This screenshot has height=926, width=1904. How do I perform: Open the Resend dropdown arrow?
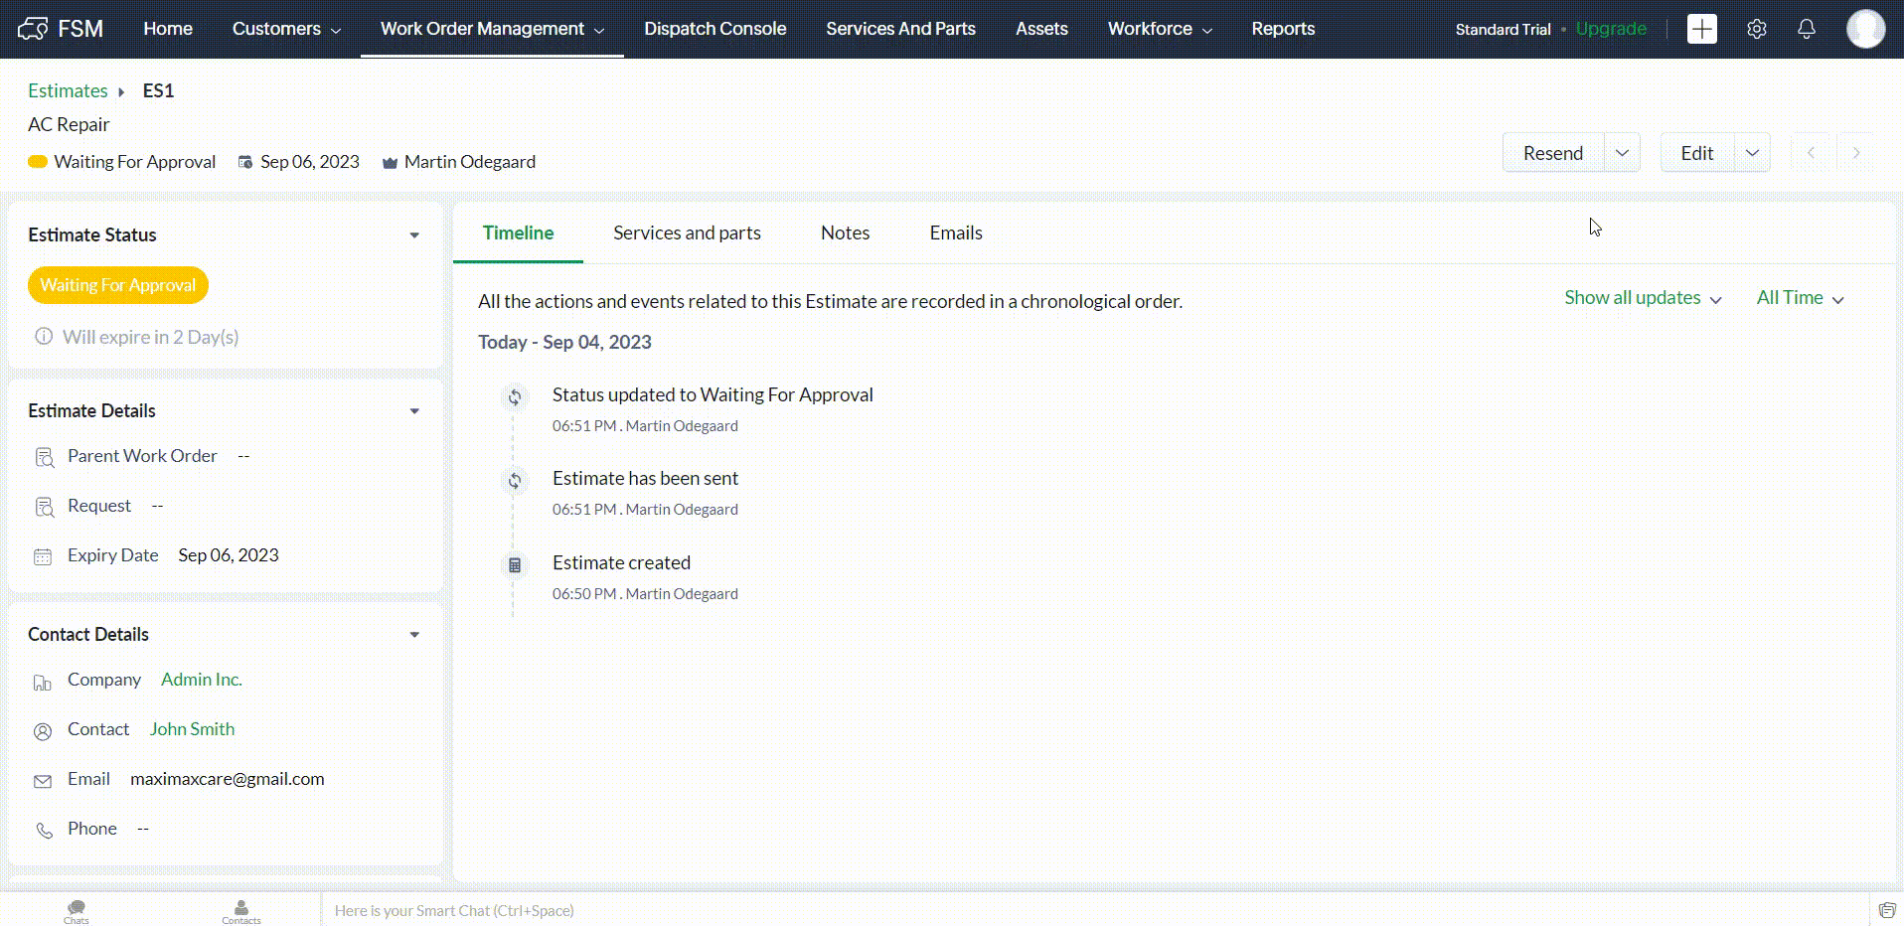pyautogui.click(x=1622, y=153)
